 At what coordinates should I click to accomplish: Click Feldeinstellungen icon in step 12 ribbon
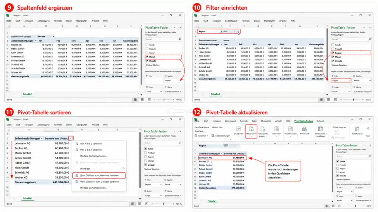[213, 136]
